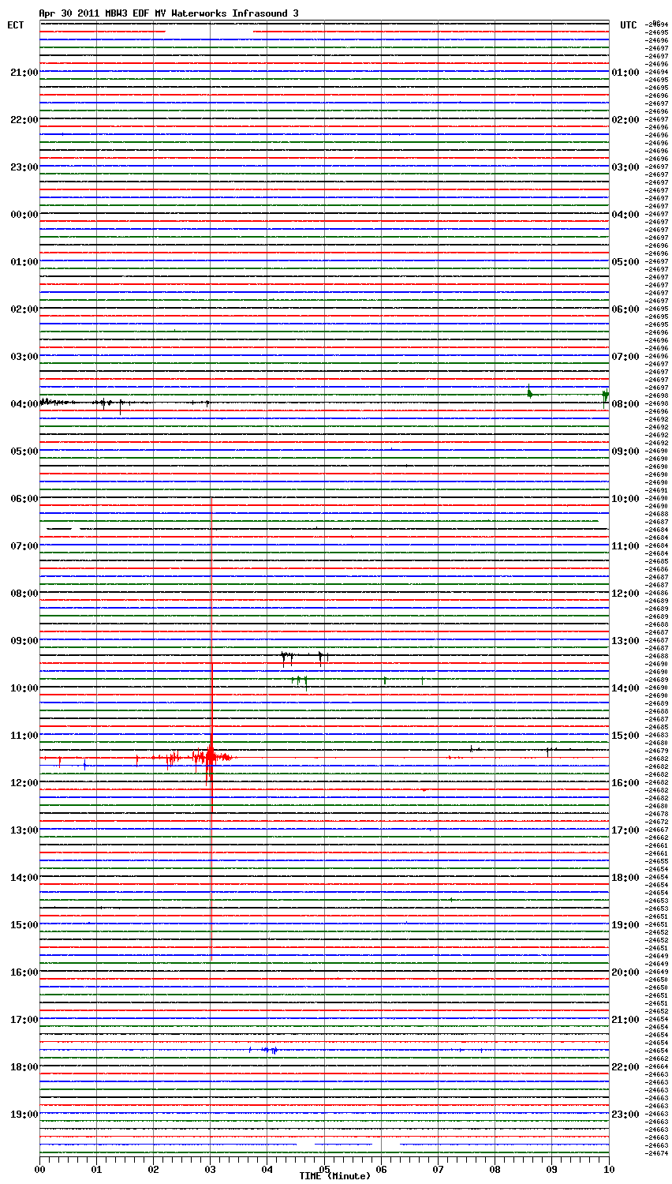This screenshot has height=1184, width=672.
Task: Click minute tick "09" on the time axis
Action: coord(551,1168)
